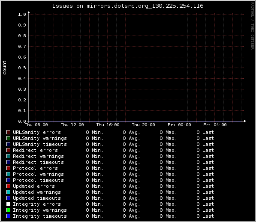Click the 0.5 value on y-axis
The width and height of the screenshot is (256, 222).
[22, 68]
